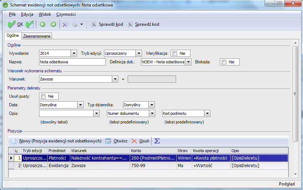Select the Należność kontrahenta condition cell
303x190 pixels.
point(100,158)
